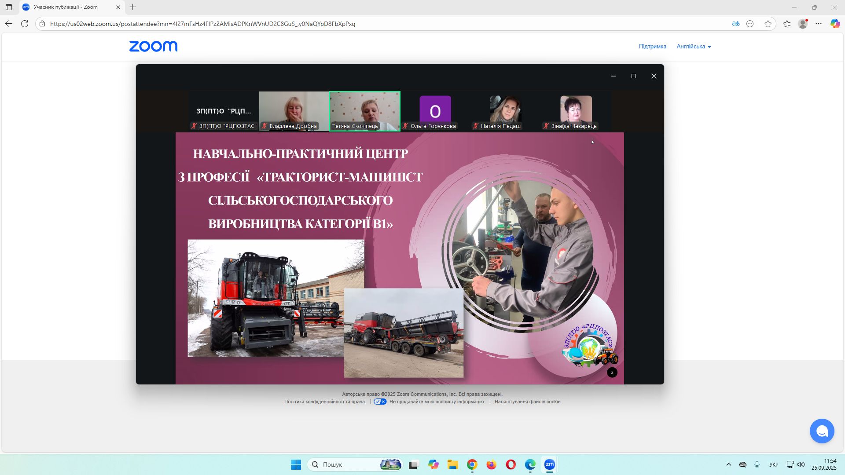Show hidden system tray icons chevron

[x=728, y=464]
